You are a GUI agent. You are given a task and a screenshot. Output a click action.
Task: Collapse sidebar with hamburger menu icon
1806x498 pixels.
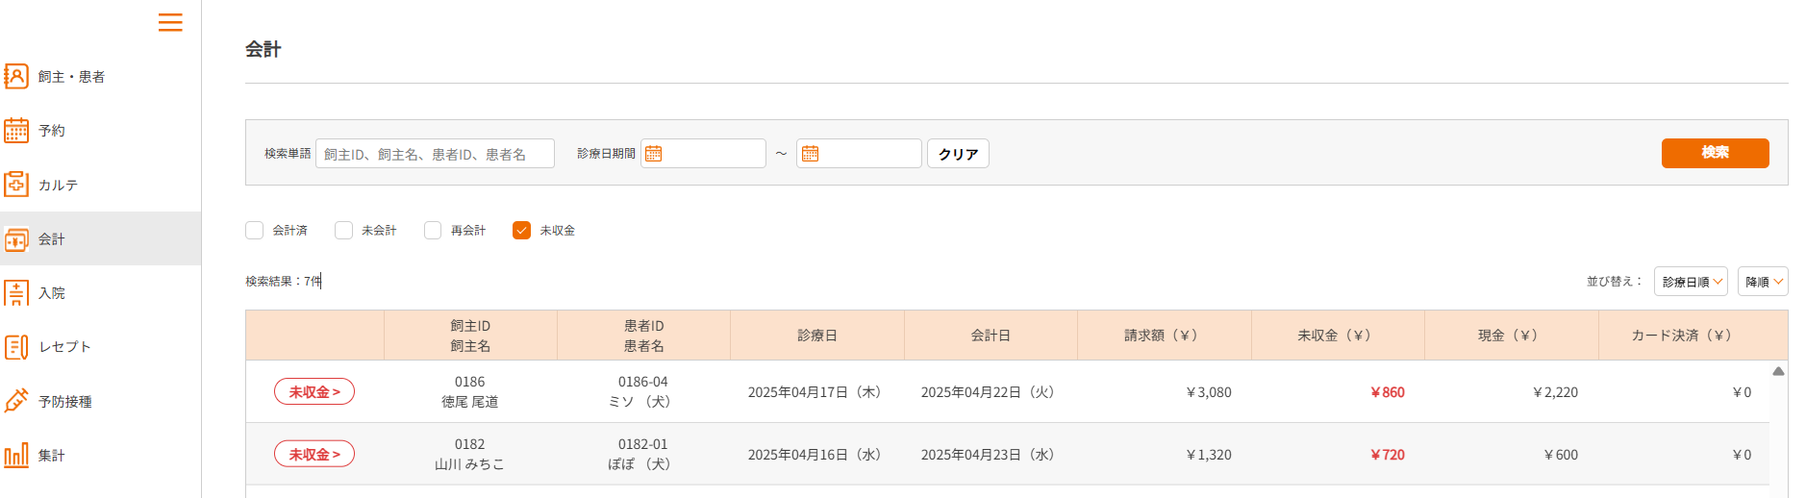[x=170, y=22]
